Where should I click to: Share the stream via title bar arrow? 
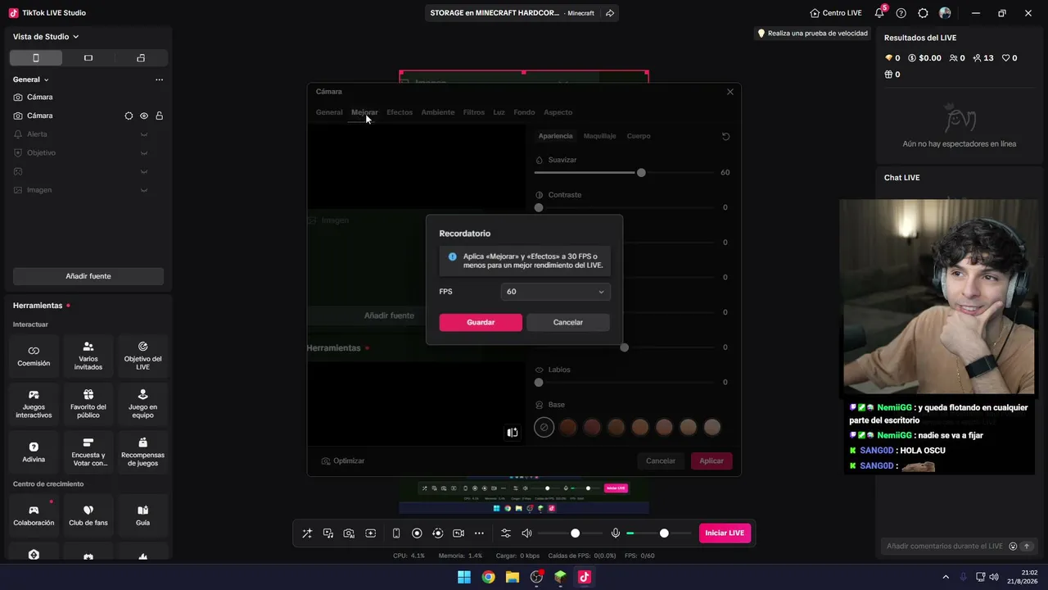(609, 13)
